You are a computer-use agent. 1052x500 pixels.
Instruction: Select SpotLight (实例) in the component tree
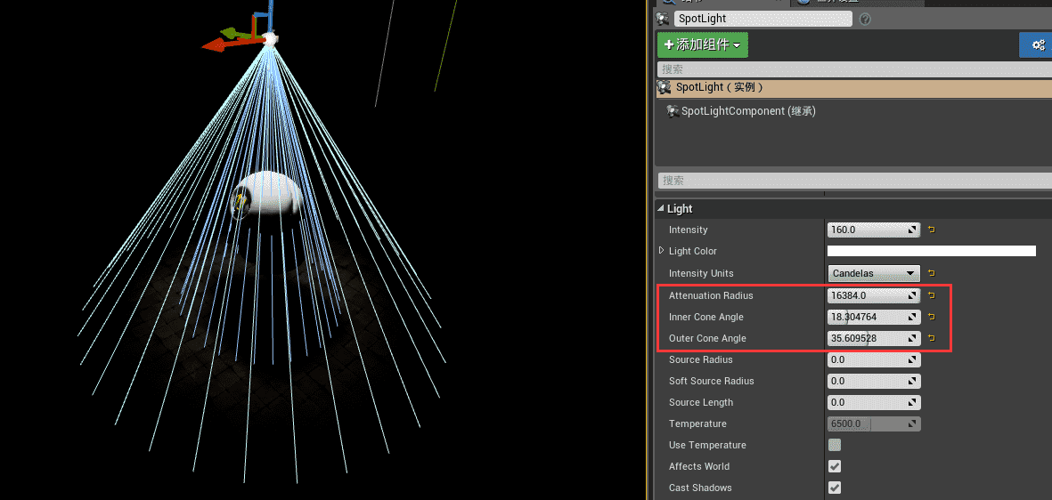pos(719,88)
